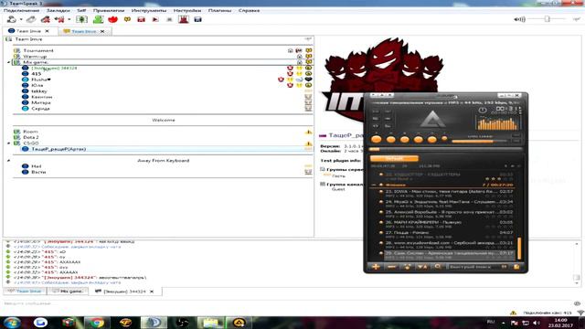
Task: Open the Connect toolbar icon in TeamSpeak
Action: 11,19
